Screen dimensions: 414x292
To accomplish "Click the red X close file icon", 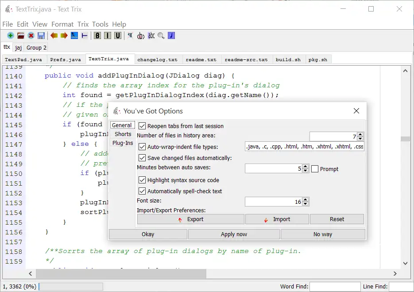I will [x=31, y=35].
